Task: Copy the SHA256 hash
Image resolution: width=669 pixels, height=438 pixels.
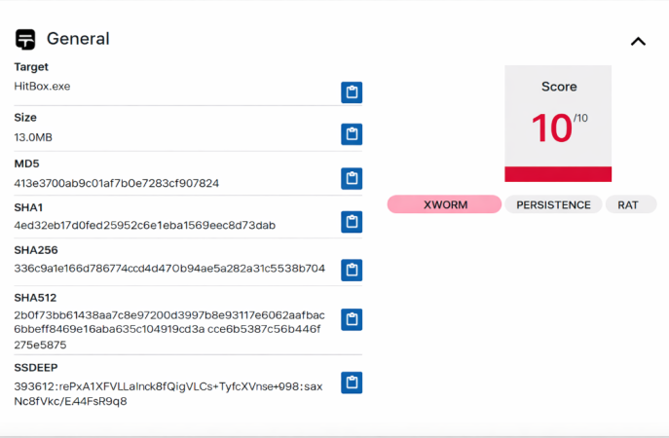Action: click(x=352, y=269)
